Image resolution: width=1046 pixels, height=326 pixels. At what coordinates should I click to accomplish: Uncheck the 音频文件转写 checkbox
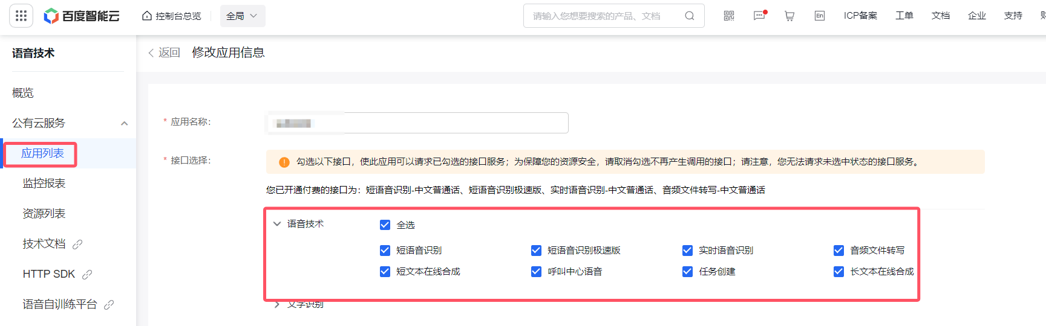tap(838, 250)
